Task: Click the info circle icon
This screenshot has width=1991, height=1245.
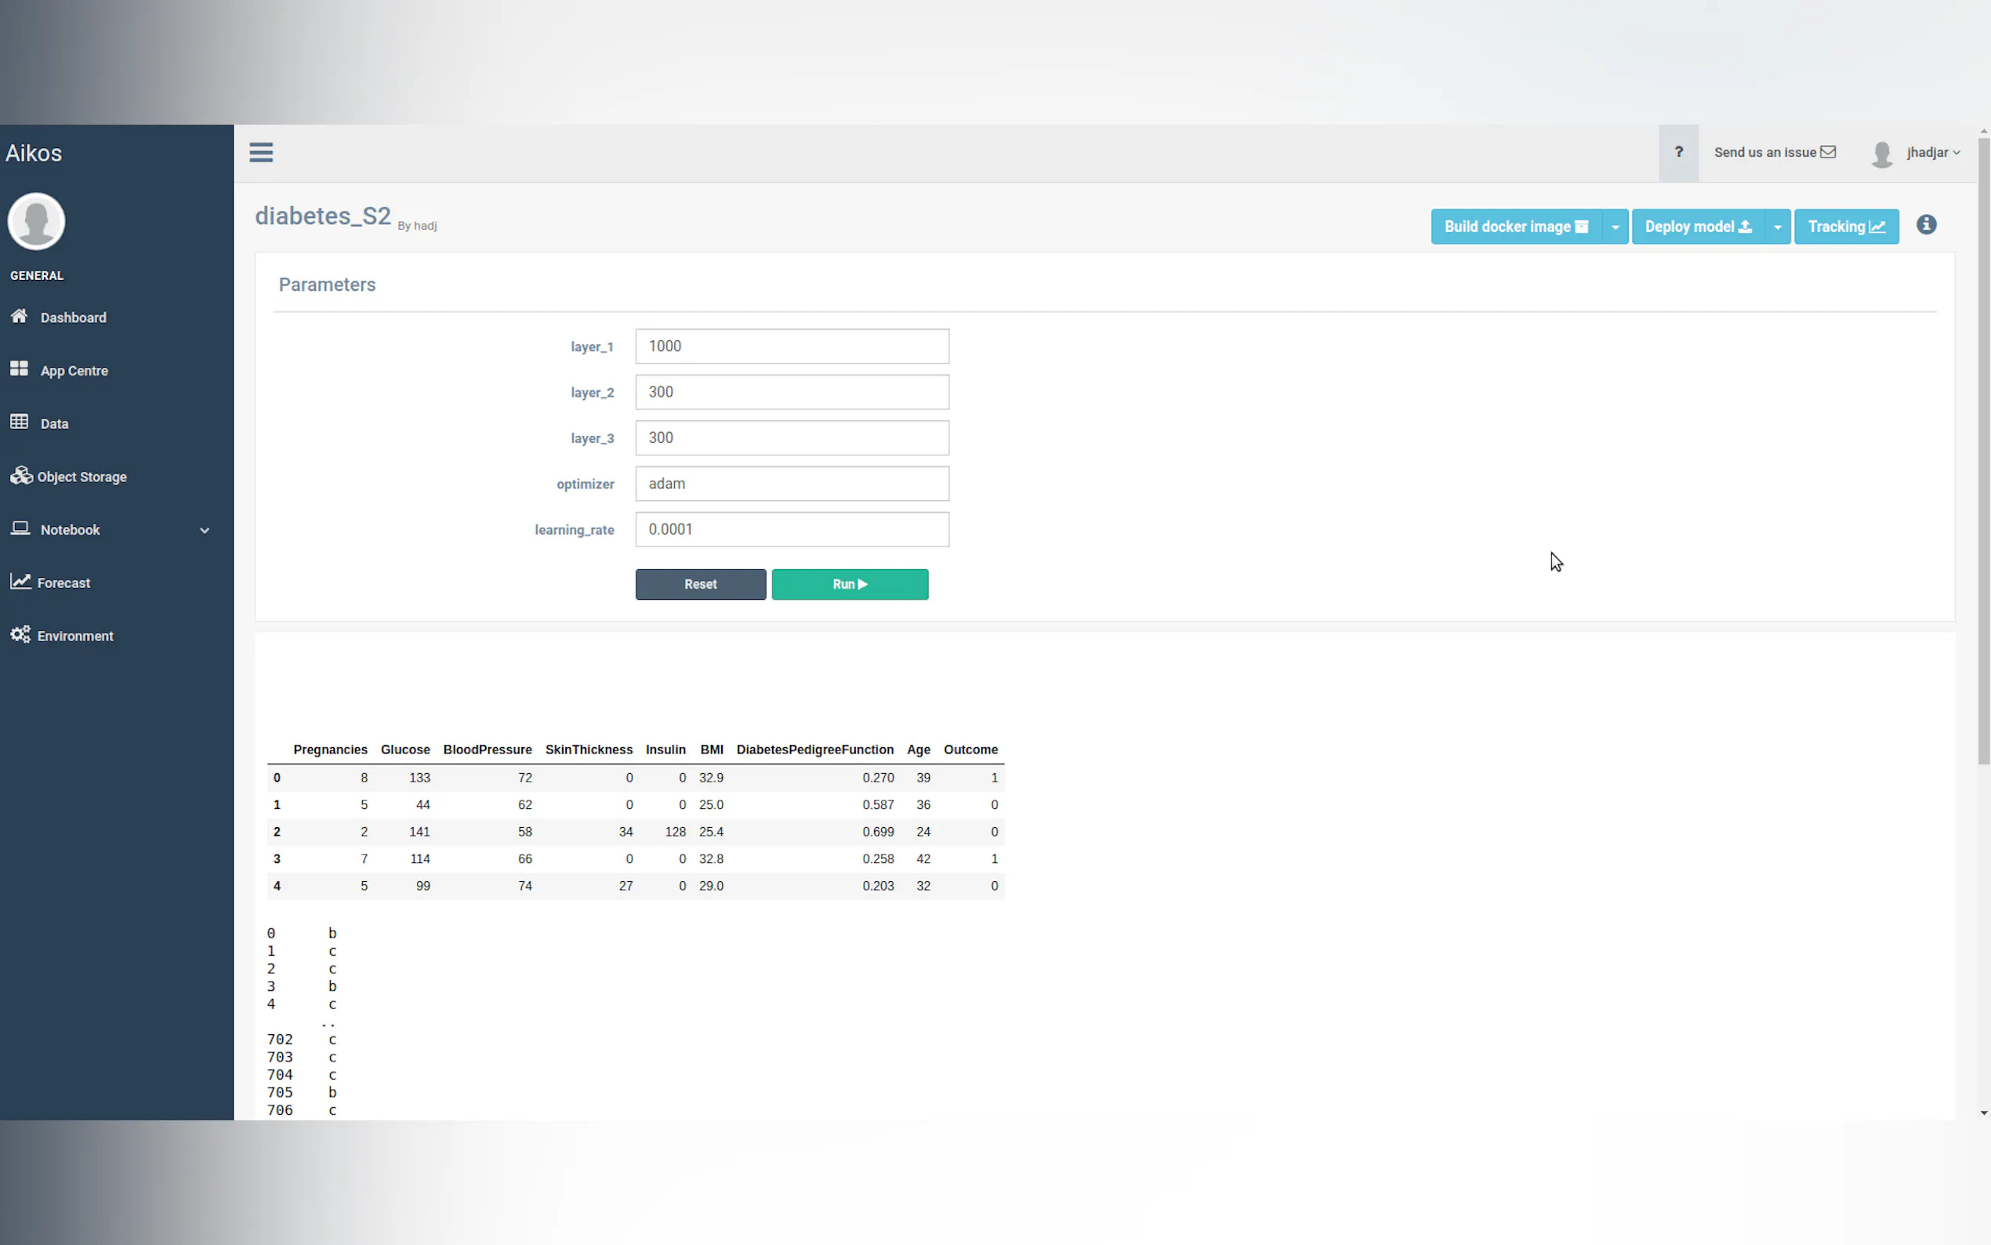Action: [1926, 225]
